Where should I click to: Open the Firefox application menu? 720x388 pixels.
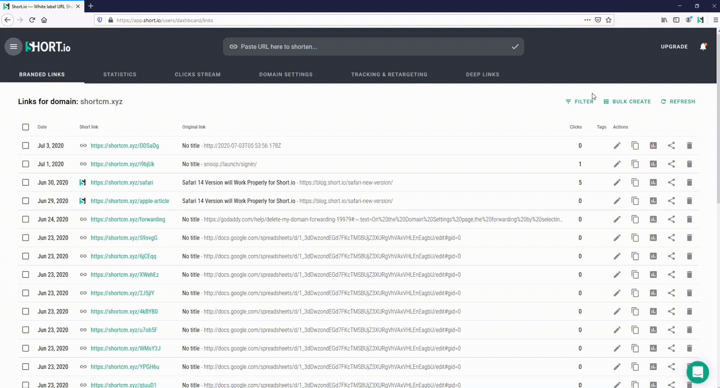[715, 20]
